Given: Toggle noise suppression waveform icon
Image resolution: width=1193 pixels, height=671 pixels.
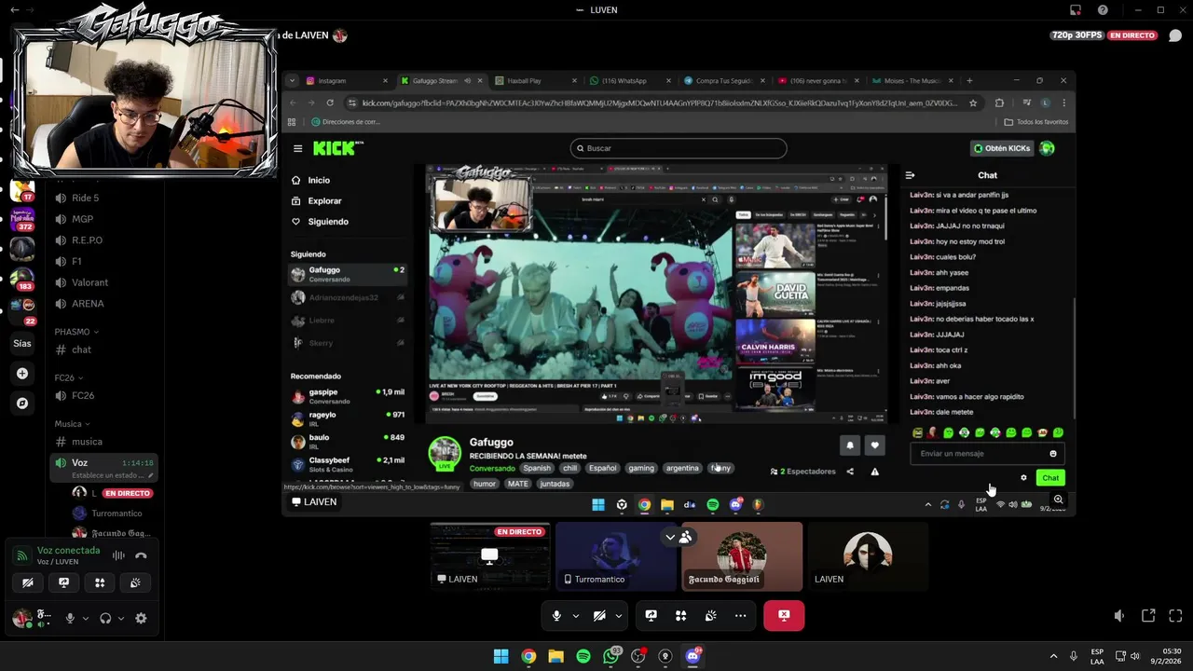Looking at the screenshot, I should 118,555.
